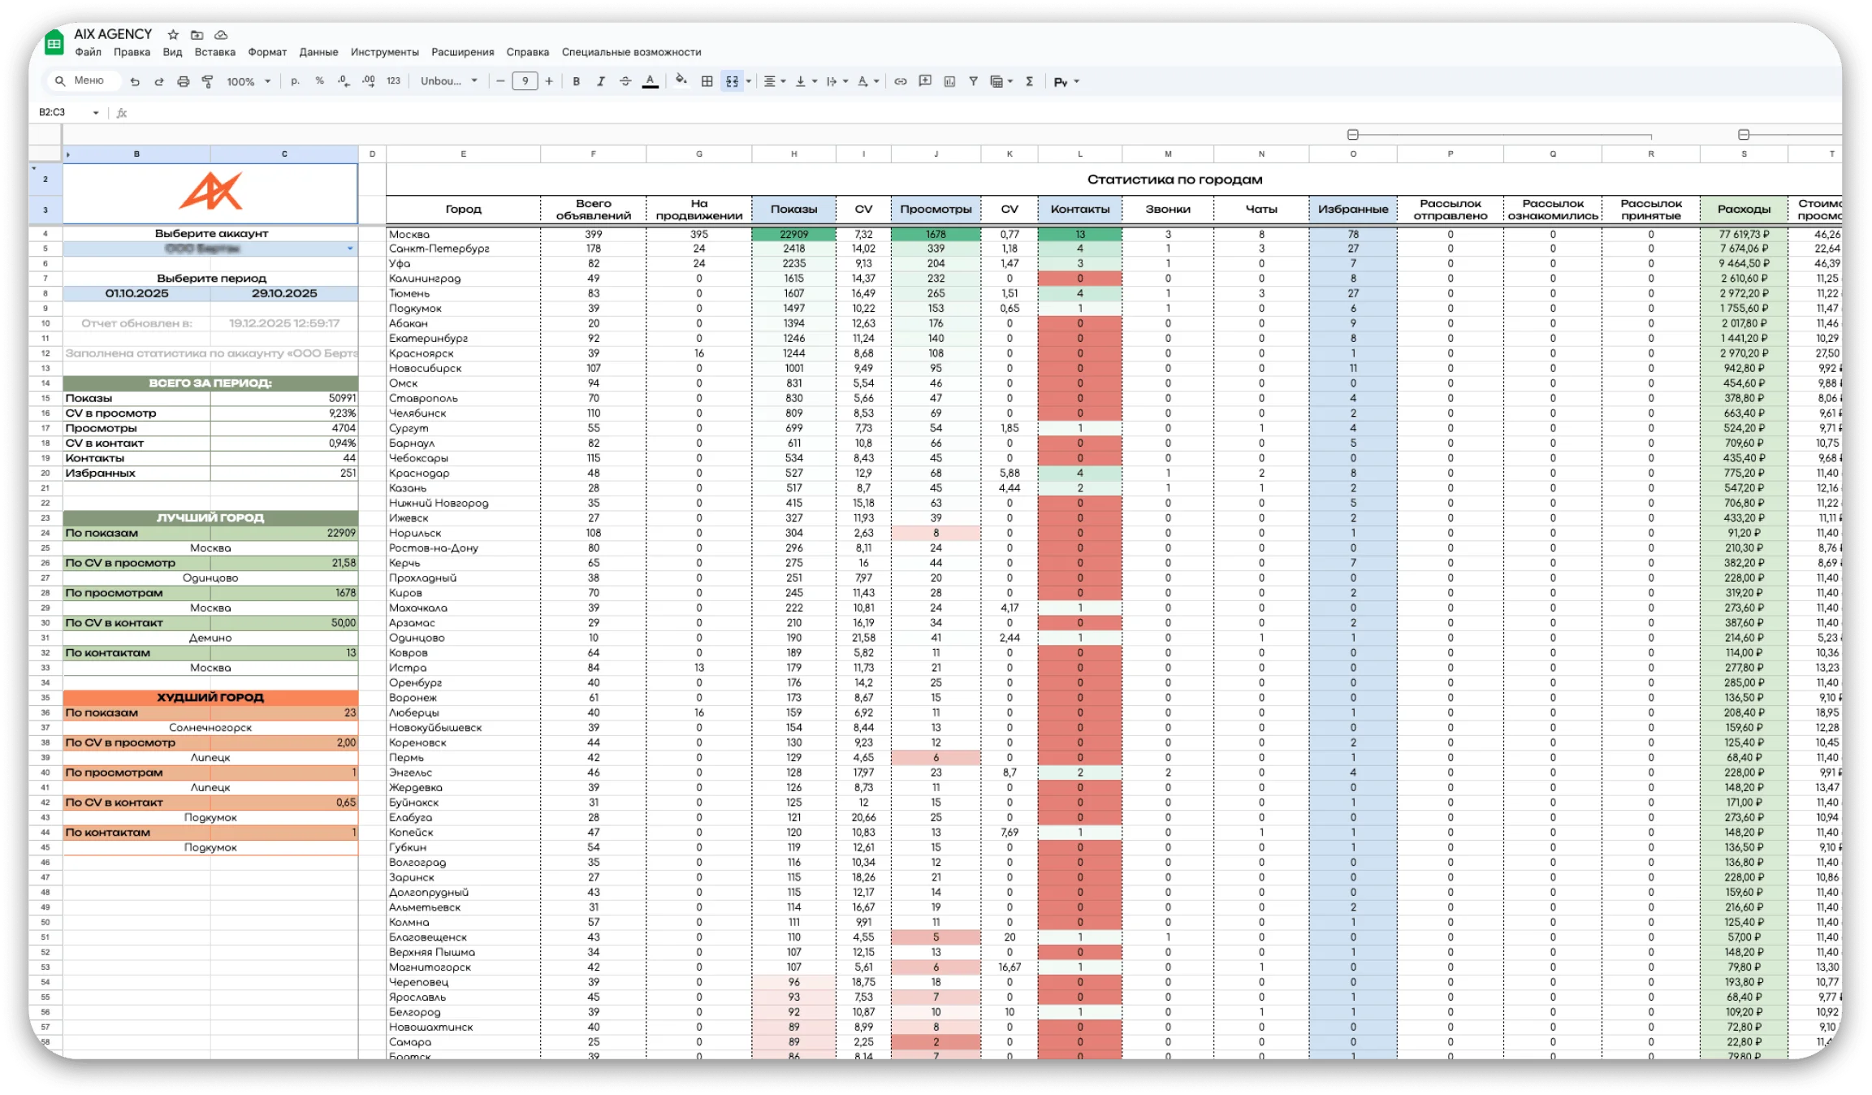This screenshot has height=1095, width=1872.
Task: Click the create filter funnel icon
Action: tap(973, 81)
